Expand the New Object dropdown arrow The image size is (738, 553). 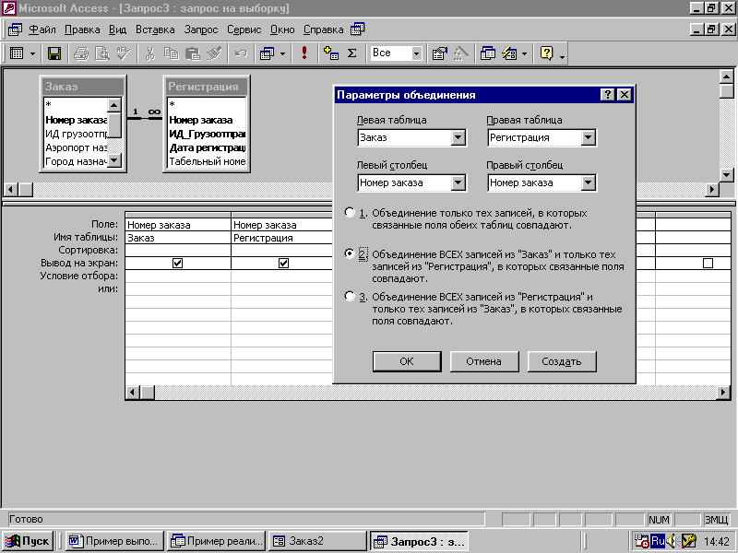coord(524,53)
